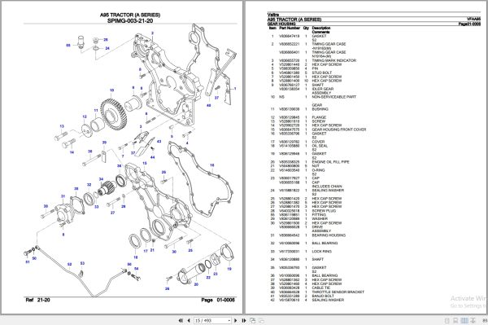The height and width of the screenshot is (325, 488).
Task: Click callout number 2 above the timing case
Action: (152, 33)
